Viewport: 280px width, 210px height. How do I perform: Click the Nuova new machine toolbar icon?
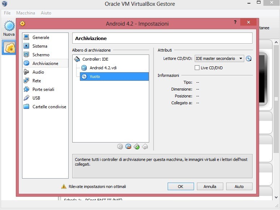[x=9, y=28]
